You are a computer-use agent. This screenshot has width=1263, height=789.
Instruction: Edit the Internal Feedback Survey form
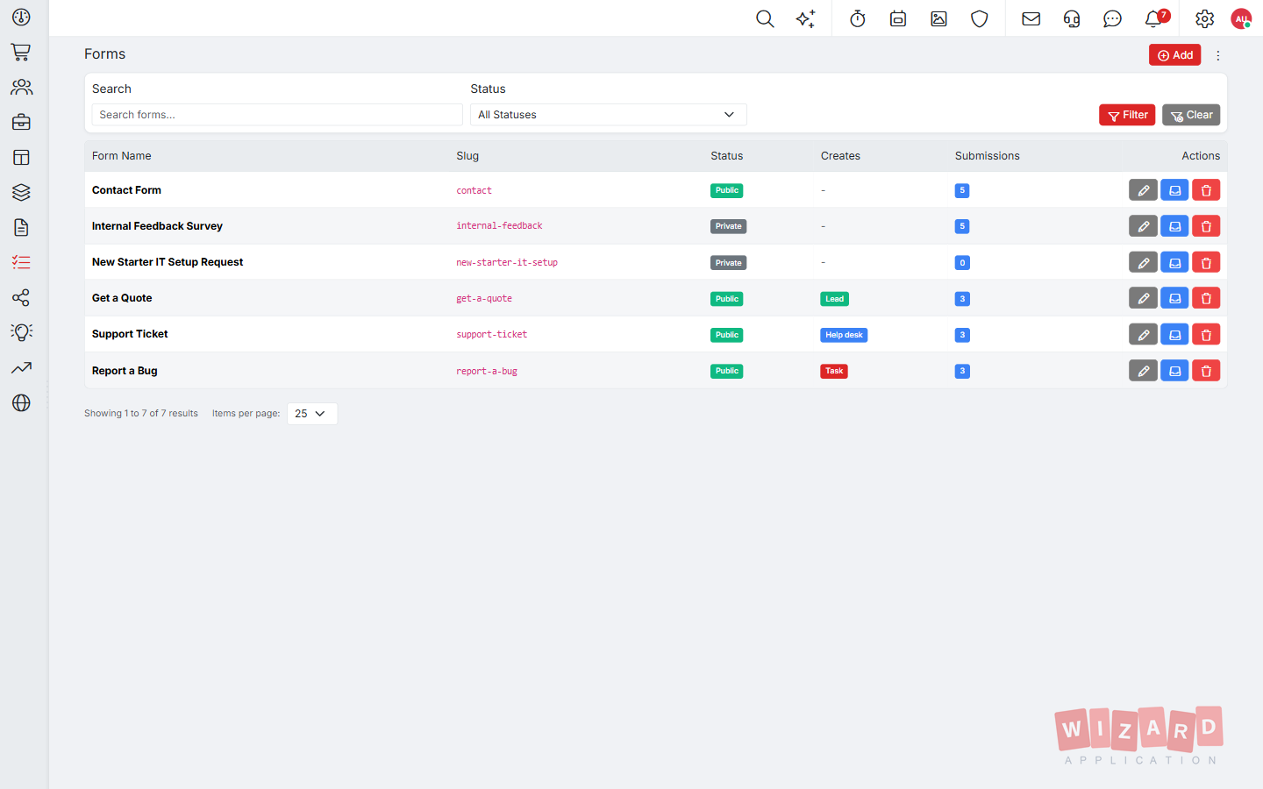[1143, 226]
